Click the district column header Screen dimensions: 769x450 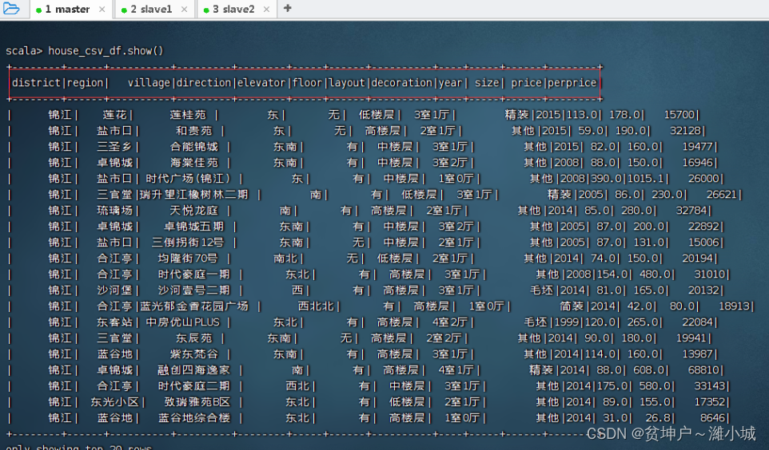(x=36, y=83)
